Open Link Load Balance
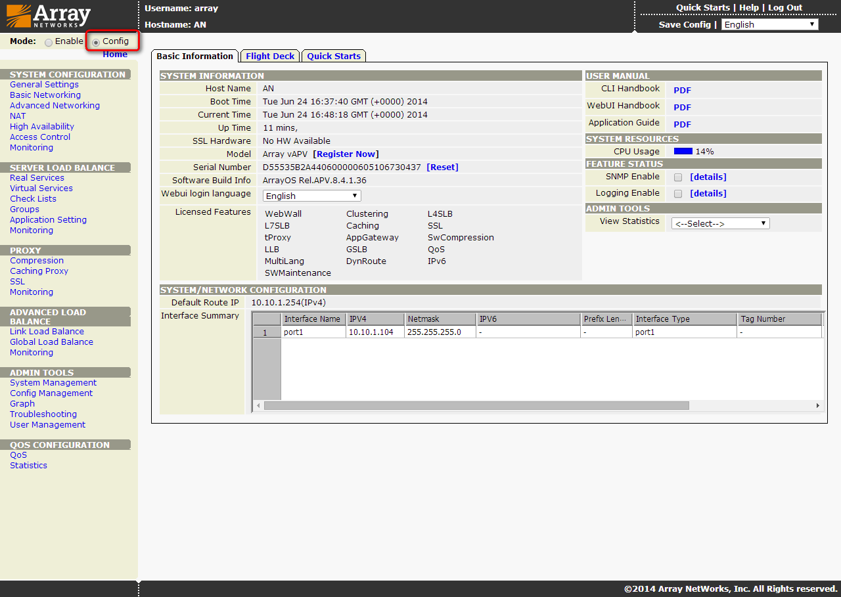 [x=47, y=332]
